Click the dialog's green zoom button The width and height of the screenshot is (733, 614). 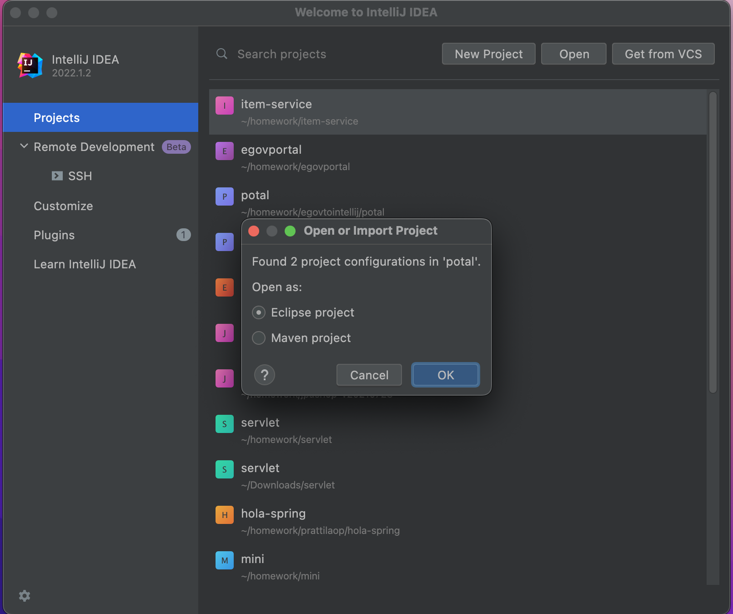(290, 231)
